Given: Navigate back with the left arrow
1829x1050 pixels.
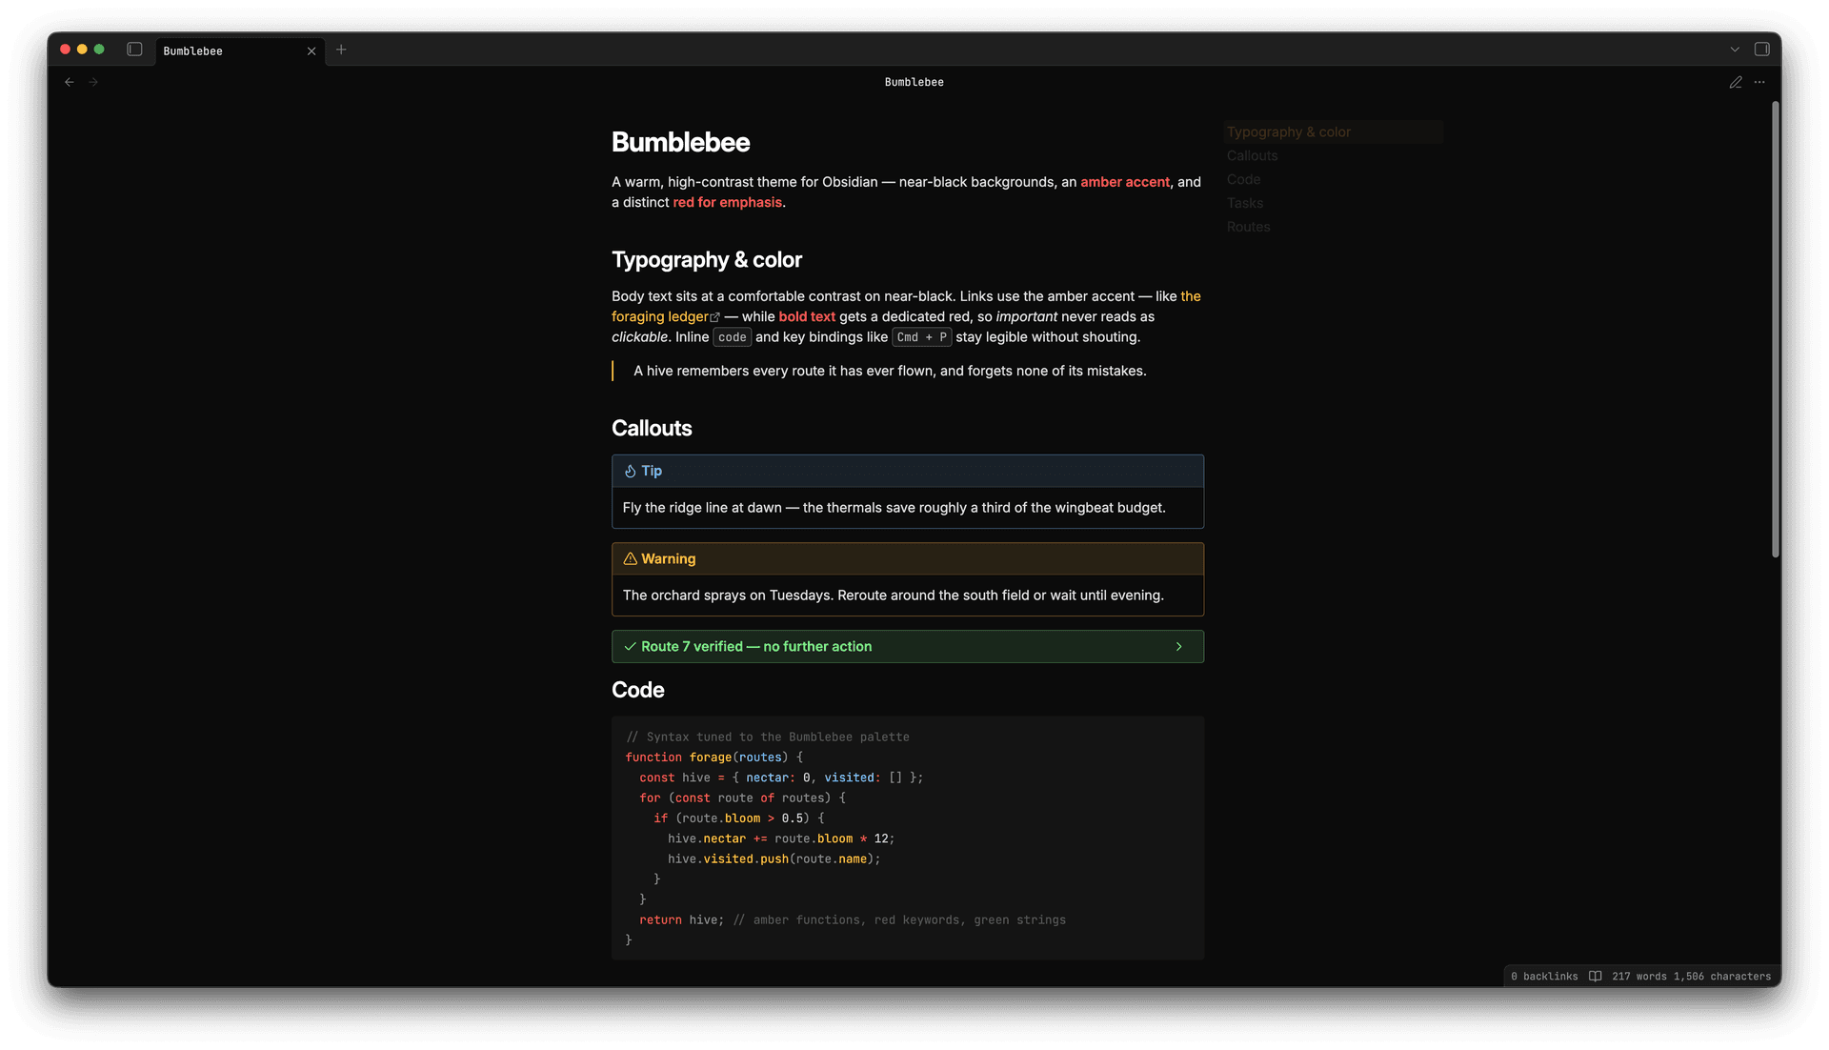Looking at the screenshot, I should (x=70, y=82).
